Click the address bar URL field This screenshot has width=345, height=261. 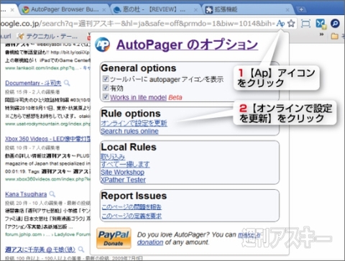138,24
